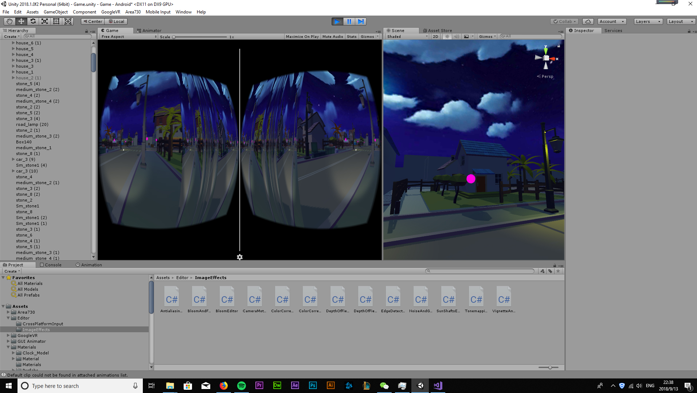The width and height of the screenshot is (697, 393).
Task: Expand the house_6 (1) hierarchy item
Action: (13, 43)
